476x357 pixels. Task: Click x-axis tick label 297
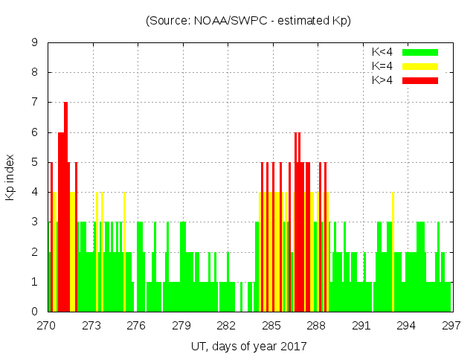451,325
